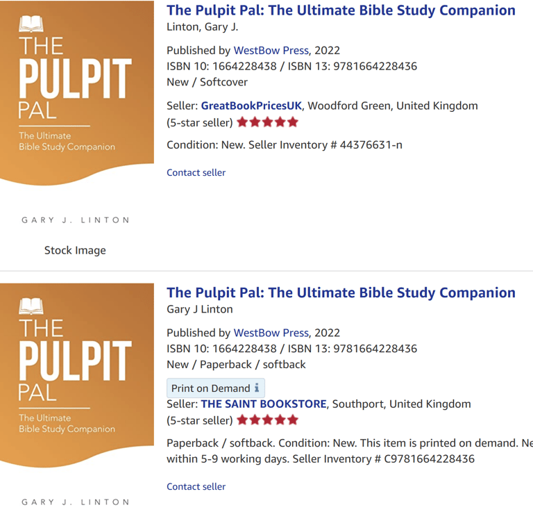Click author name "Gary J Linton"
The width and height of the screenshot is (533, 521).
pos(200,309)
